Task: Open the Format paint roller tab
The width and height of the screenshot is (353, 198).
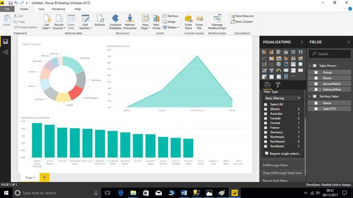Action: point(277,85)
